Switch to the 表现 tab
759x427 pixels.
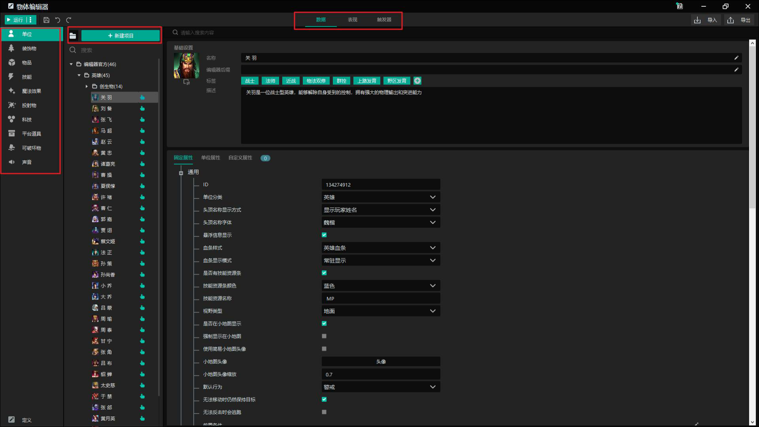352,20
